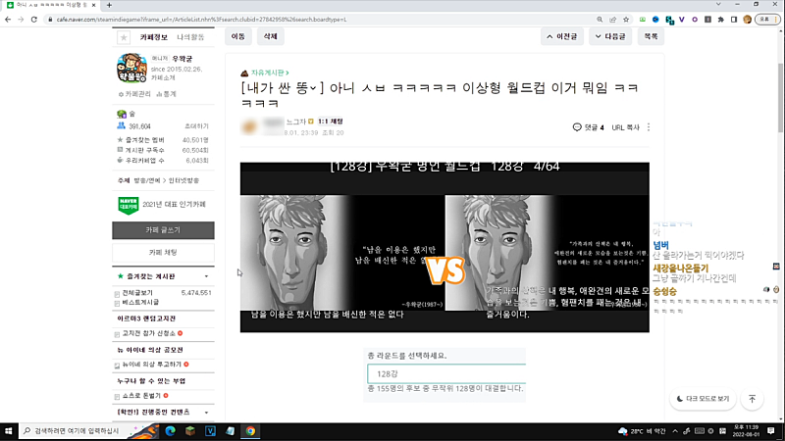Go back in browser
This screenshot has width=785, height=441.
[8, 20]
